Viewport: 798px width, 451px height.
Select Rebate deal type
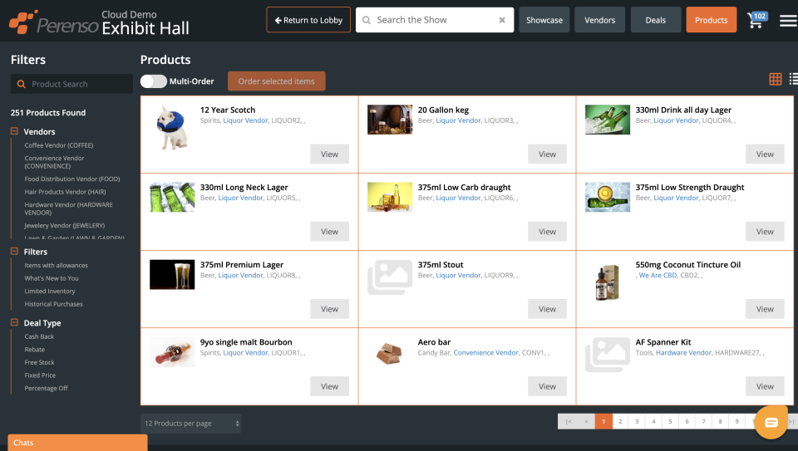pyautogui.click(x=35, y=350)
